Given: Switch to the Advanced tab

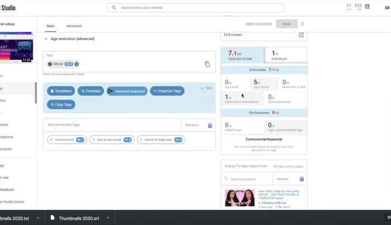Looking at the screenshot, I should pyautogui.click(x=74, y=26).
